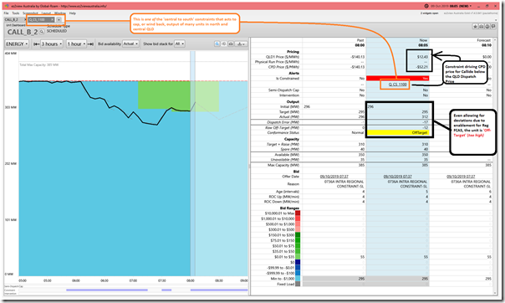Open the 1 hour forecast dropdown
Image resolution: width=505 pixels, height=303 pixels.
click(76, 44)
